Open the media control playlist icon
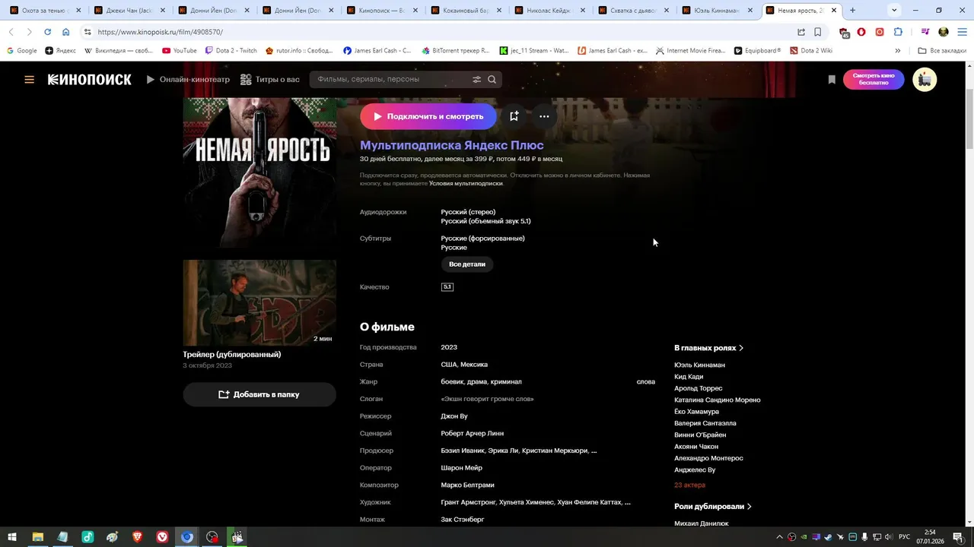 (925, 32)
